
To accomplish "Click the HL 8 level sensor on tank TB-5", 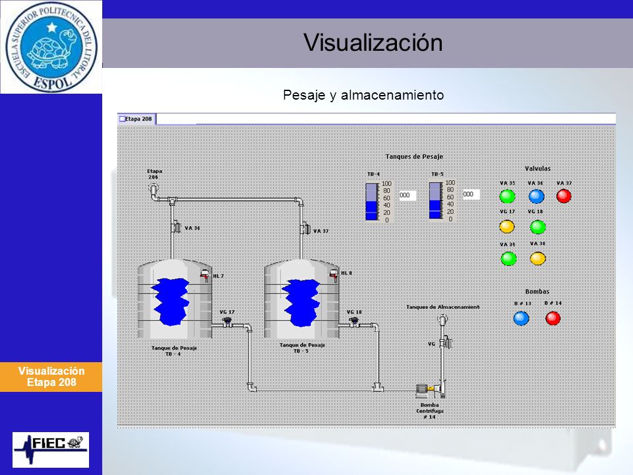I will pos(334,274).
